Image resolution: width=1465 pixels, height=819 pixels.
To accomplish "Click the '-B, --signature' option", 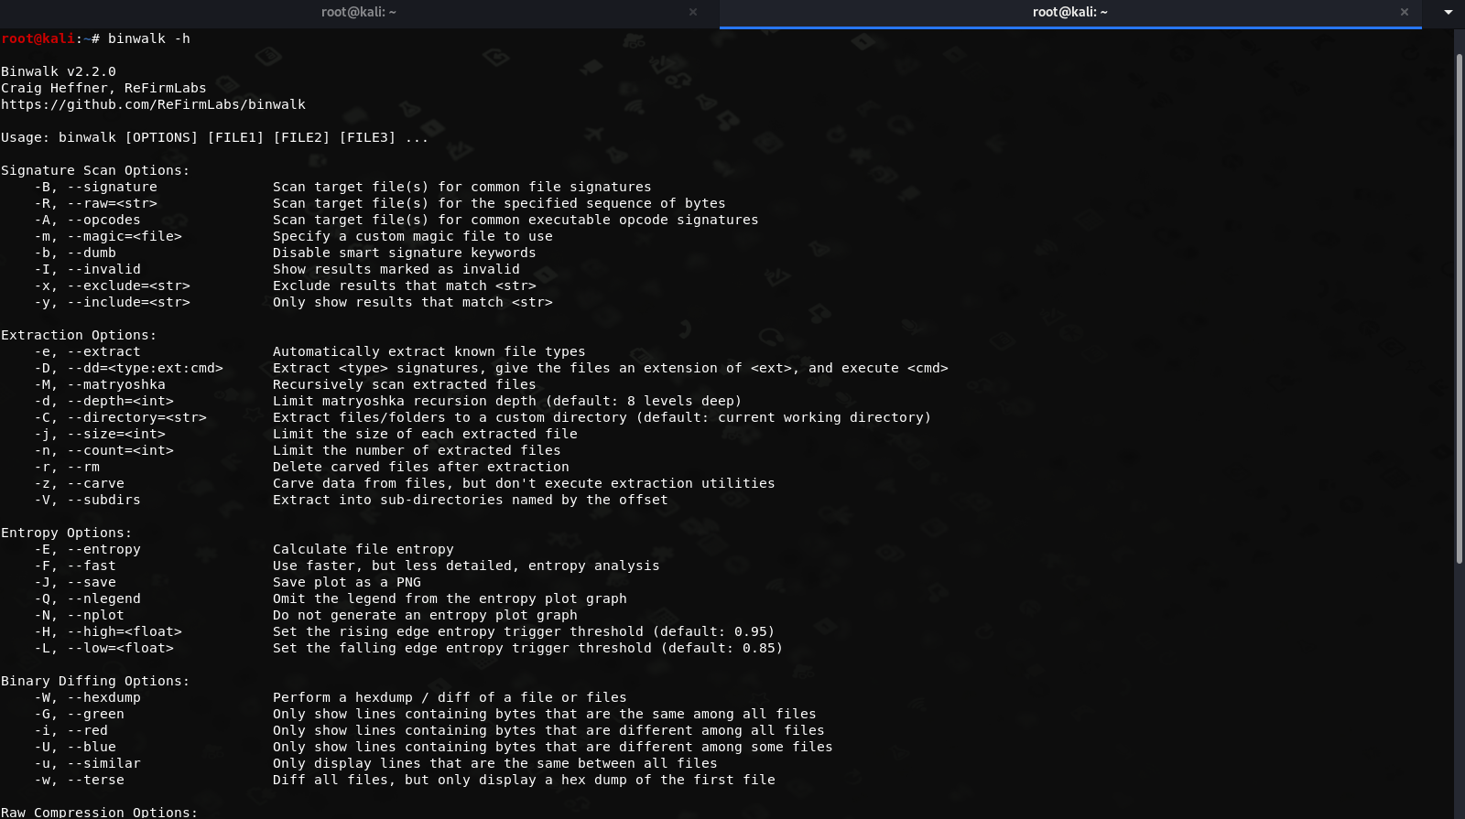I will [x=96, y=187].
